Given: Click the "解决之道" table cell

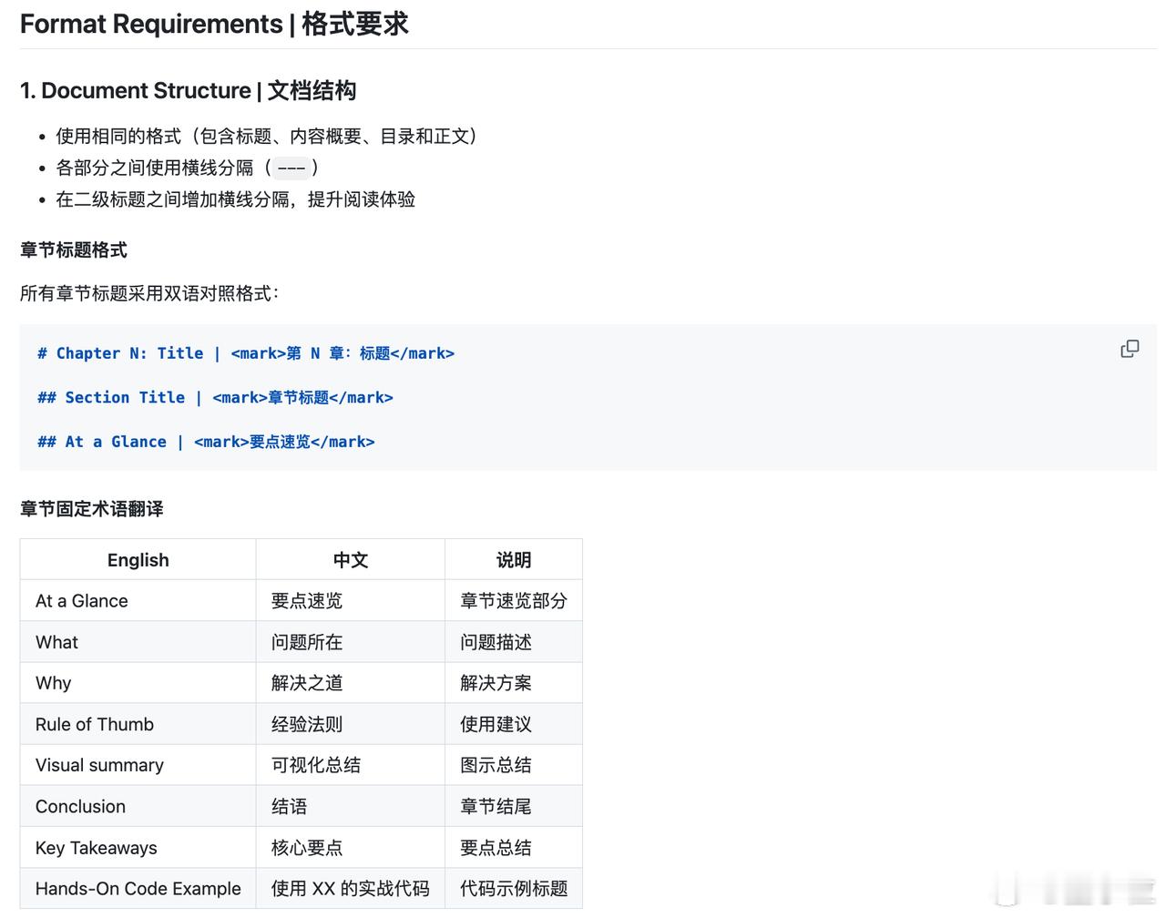Looking at the screenshot, I should [x=351, y=683].
